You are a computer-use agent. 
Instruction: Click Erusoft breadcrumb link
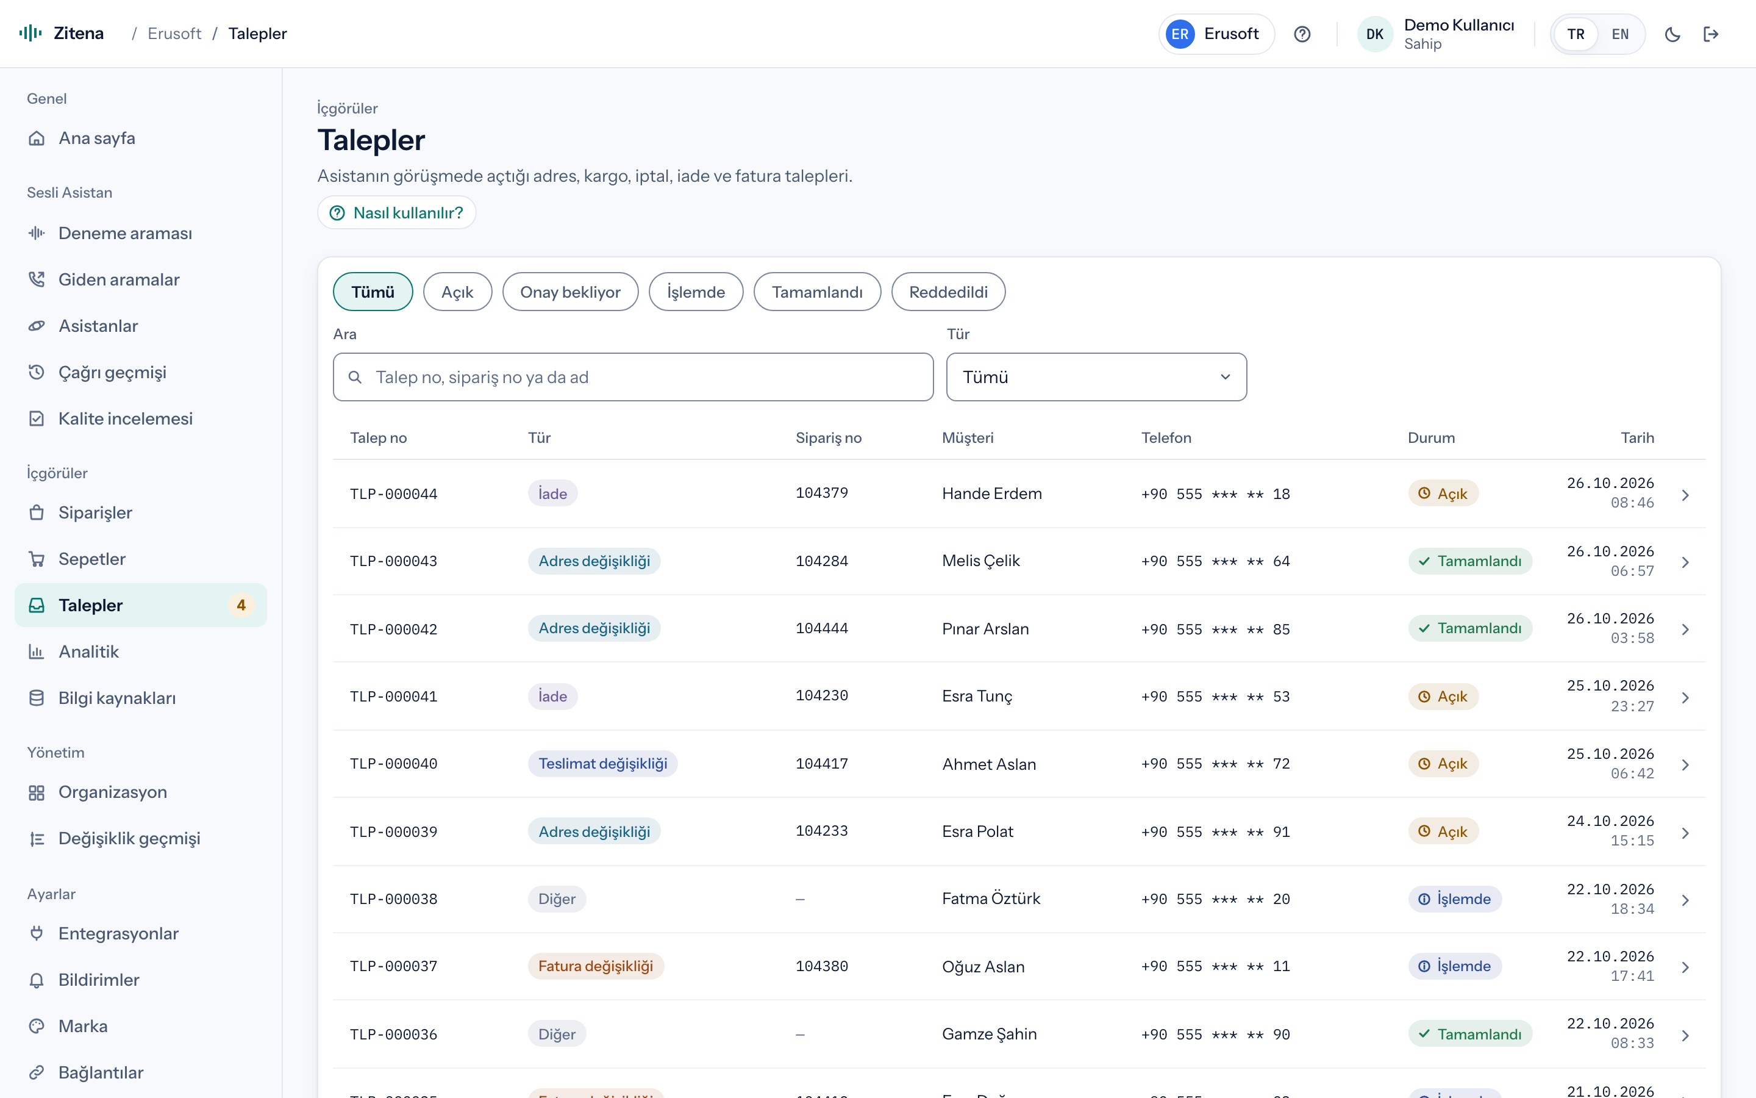(174, 34)
